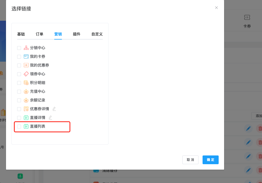
Task: Click the pencil icon beside 直播详情
Action: pos(50,118)
